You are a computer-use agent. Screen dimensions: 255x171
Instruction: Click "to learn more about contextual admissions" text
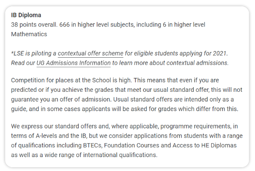click(170, 63)
